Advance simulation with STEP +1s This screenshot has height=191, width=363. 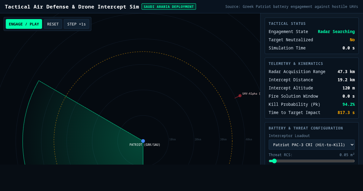click(77, 24)
